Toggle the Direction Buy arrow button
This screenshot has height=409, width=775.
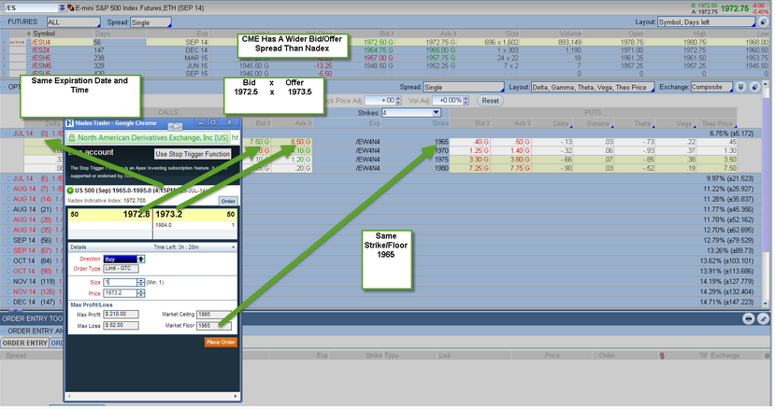(141, 260)
